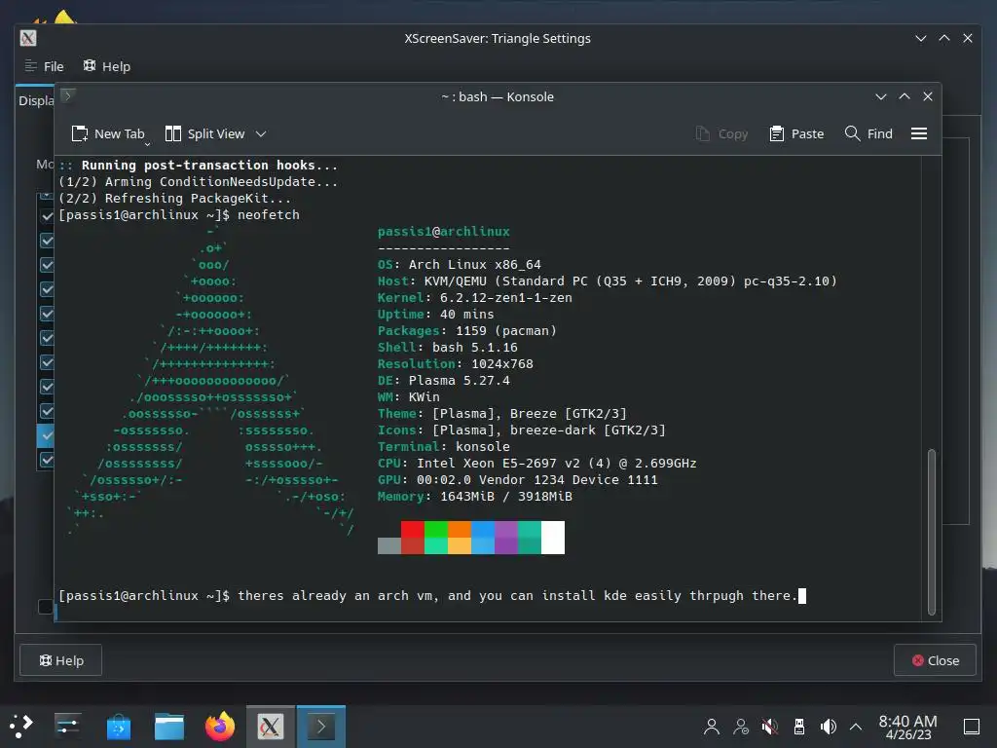
Task: Click the 'Resolution: 1024x768' line
Action: point(456,364)
